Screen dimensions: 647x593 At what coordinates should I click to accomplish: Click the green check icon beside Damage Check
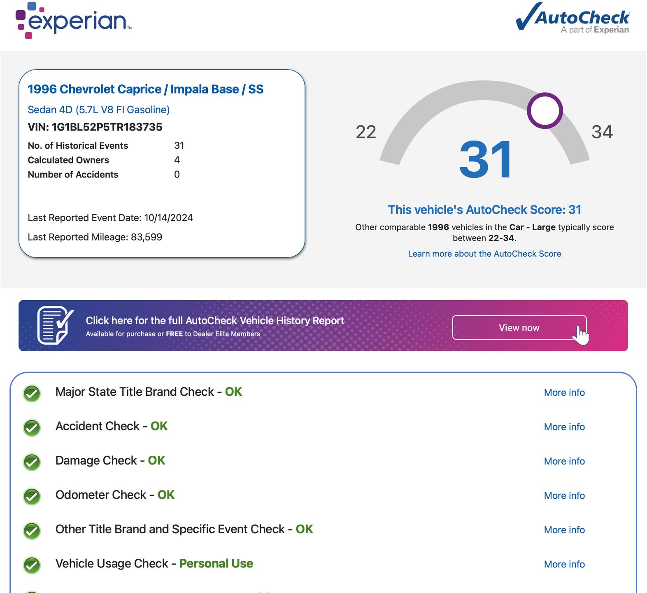click(x=32, y=462)
